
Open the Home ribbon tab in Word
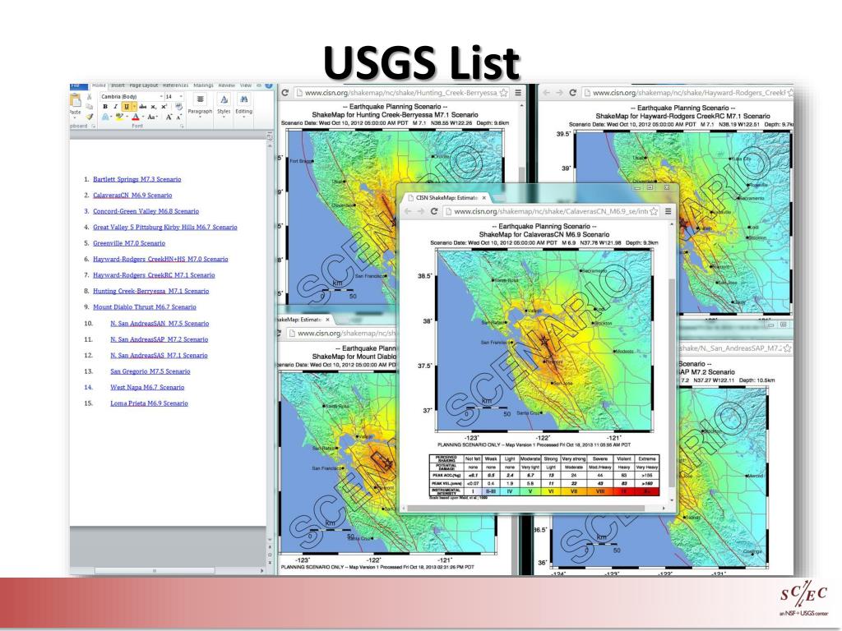click(99, 85)
